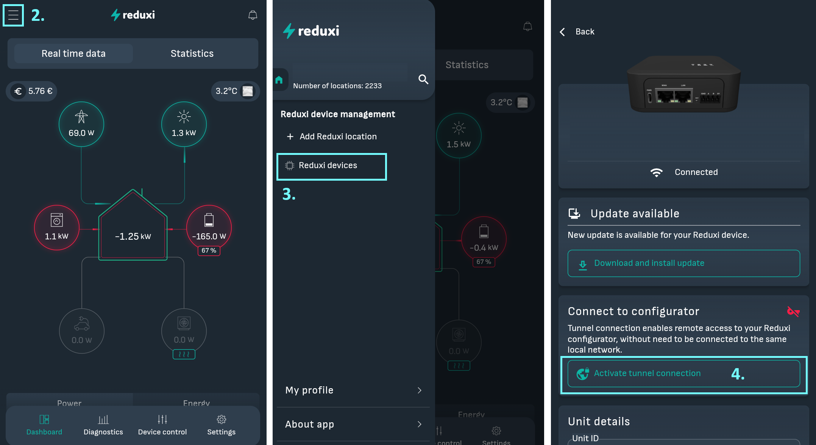Tap the Wi-Fi connected status icon
This screenshot has width=816, height=445.
coord(657,172)
